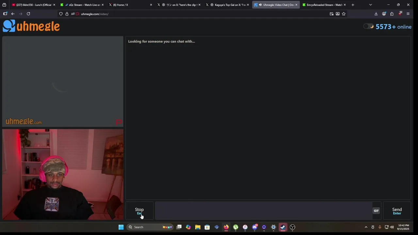Open Copilot from taskbar
This screenshot has height=235, width=418.
(x=188, y=227)
